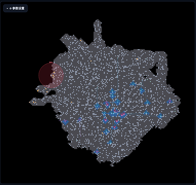Screen dimensions: 196x185
Task: Select the southernmost purple cluster near the map bottom
Action: point(97,152)
